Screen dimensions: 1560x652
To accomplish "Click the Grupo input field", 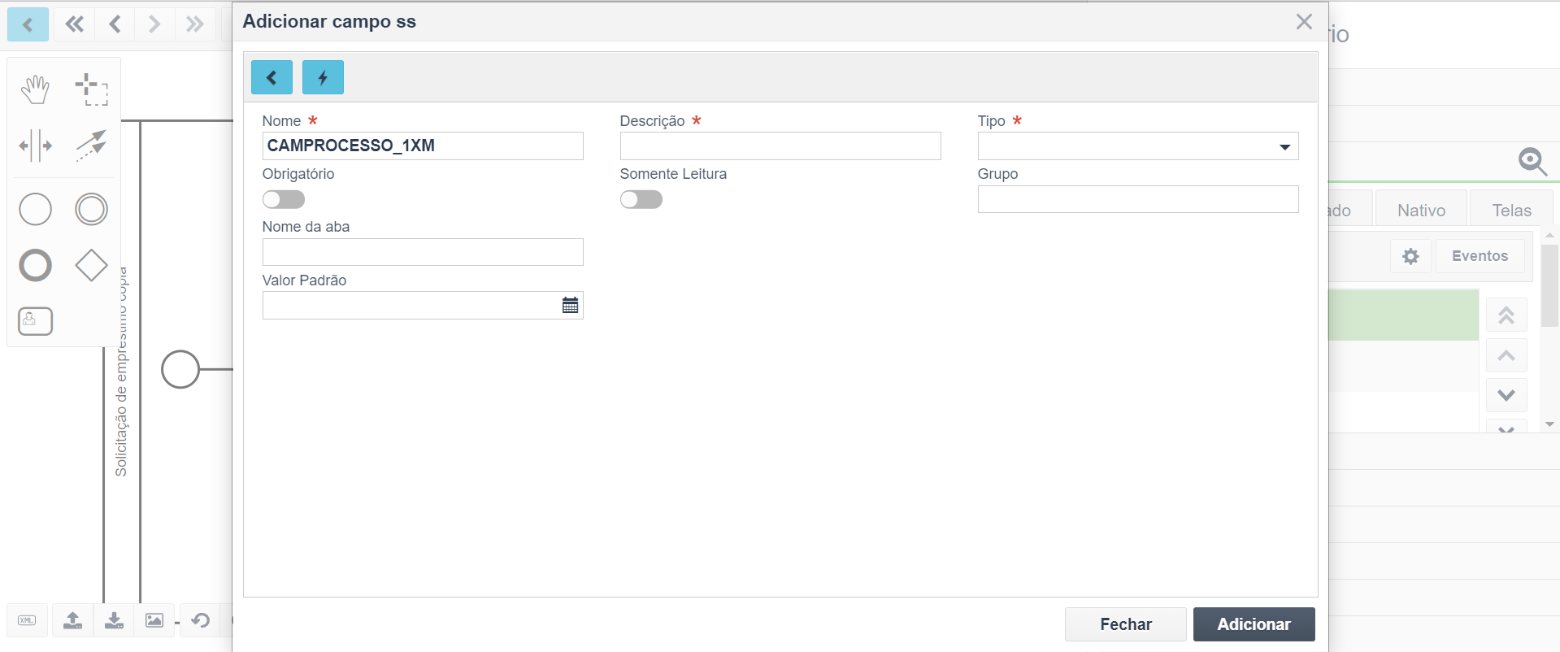I will (1137, 199).
